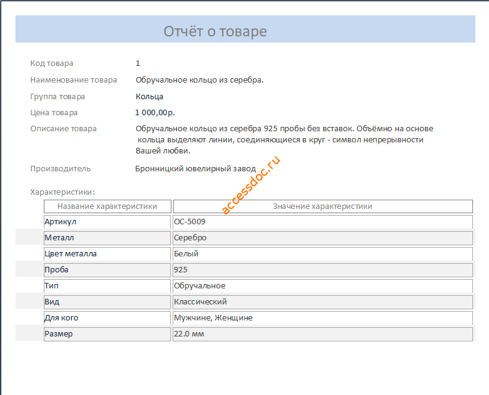The width and height of the screenshot is (489, 395).
Task: Click the value 'Классический'
Action: pos(323,302)
